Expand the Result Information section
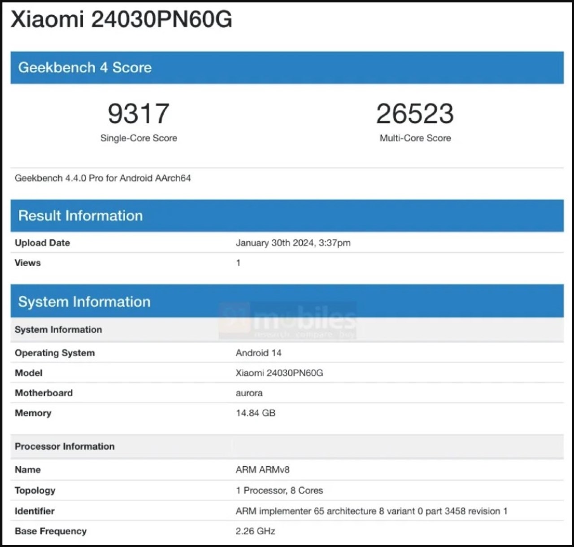Screen dimensions: 574x547 click(x=80, y=216)
